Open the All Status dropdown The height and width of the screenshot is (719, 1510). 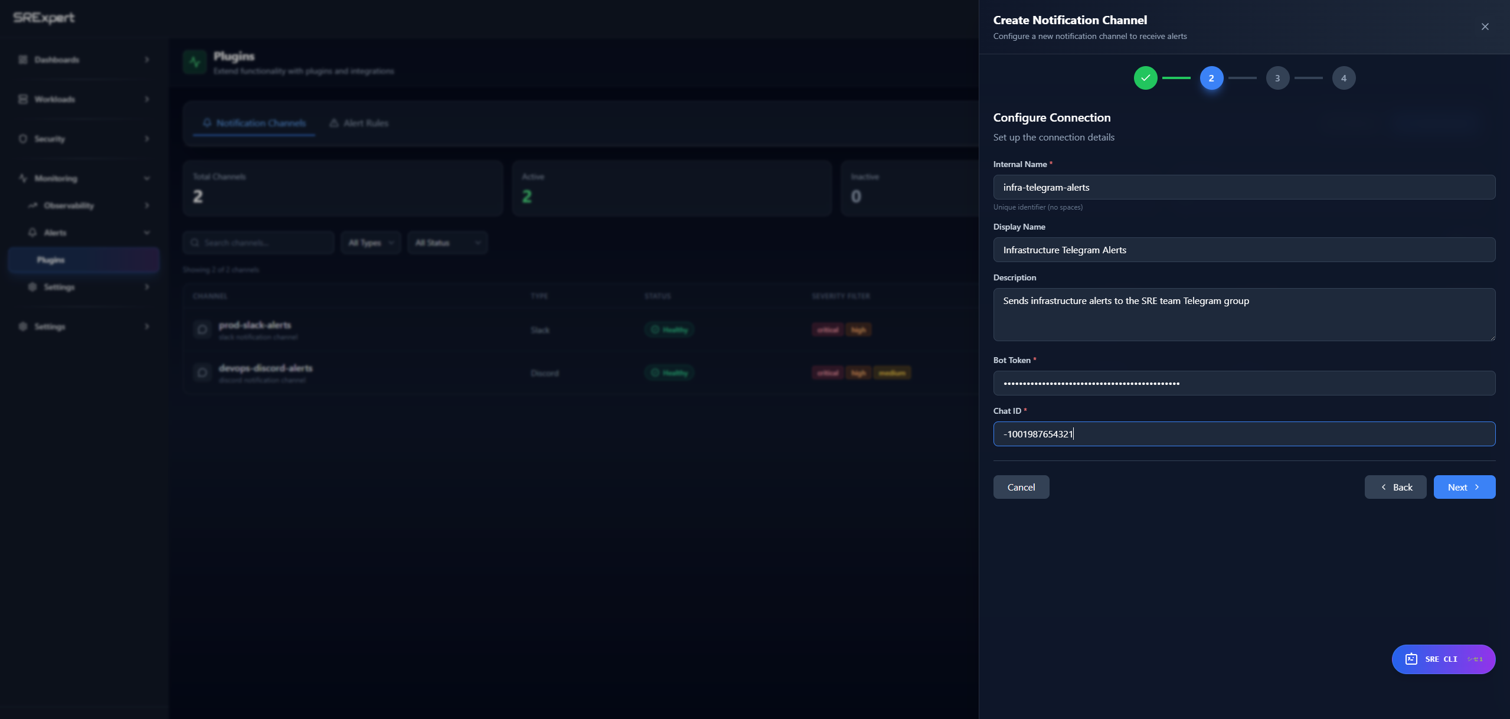point(447,243)
